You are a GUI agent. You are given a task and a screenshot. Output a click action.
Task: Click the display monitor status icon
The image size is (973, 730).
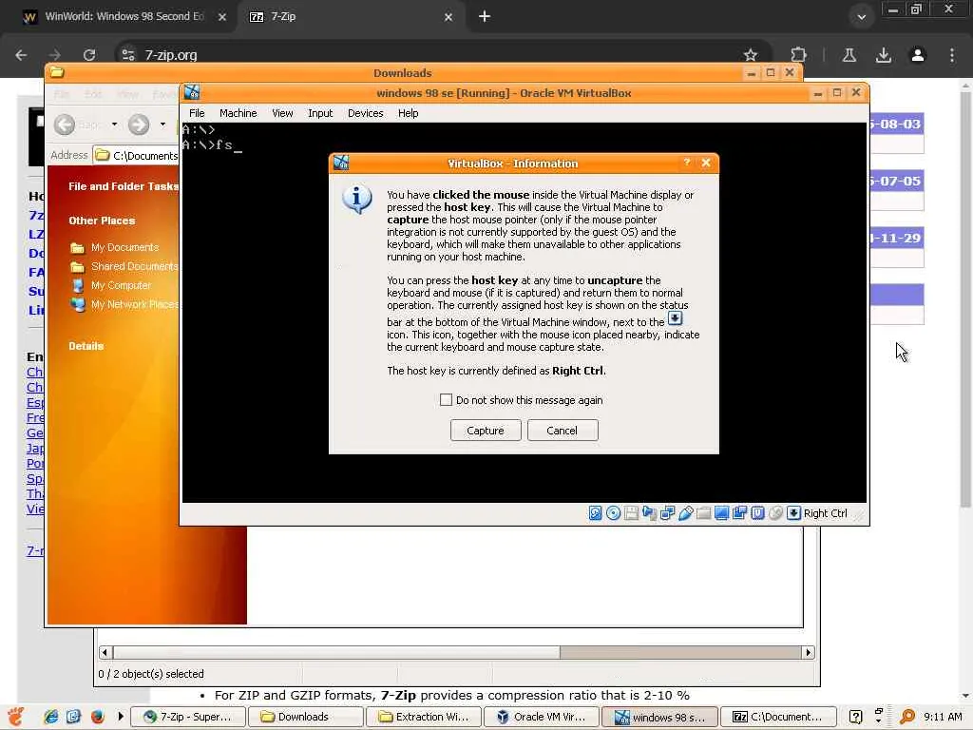tap(721, 512)
